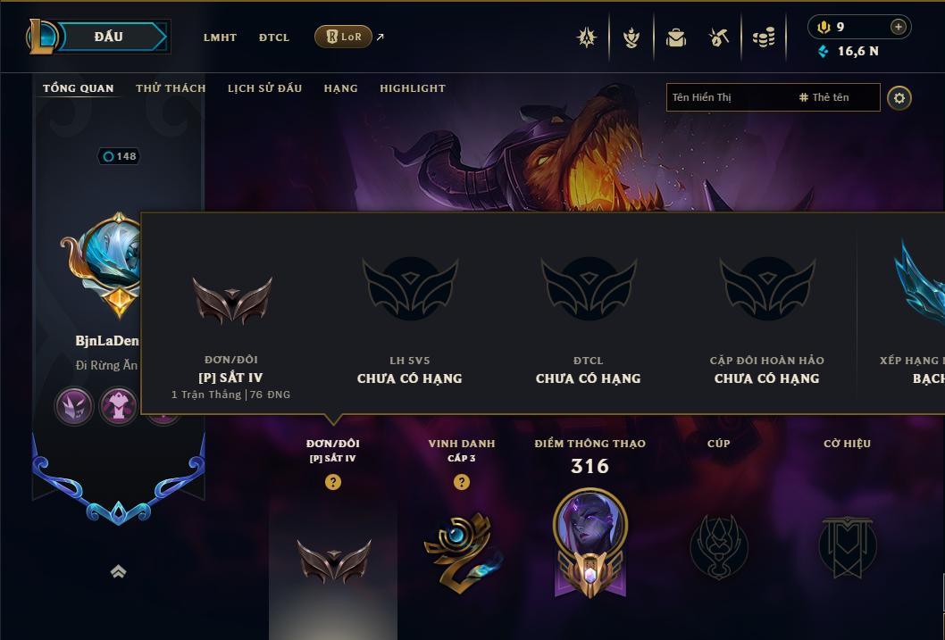Screen dimensions: 945x640
Task: Click the Vinh Danh question mark icon
Action: click(461, 482)
